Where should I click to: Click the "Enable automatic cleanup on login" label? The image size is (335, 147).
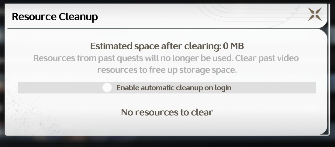pyautogui.click(x=174, y=88)
